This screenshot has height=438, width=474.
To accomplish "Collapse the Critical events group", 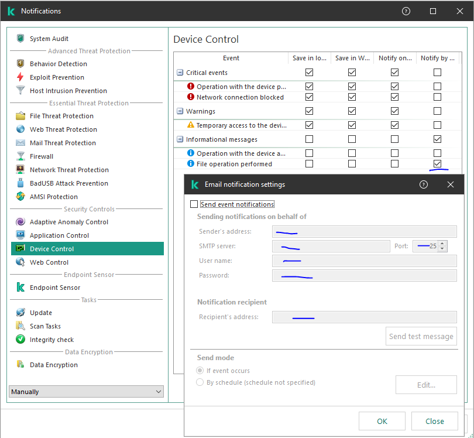I will click(180, 73).
